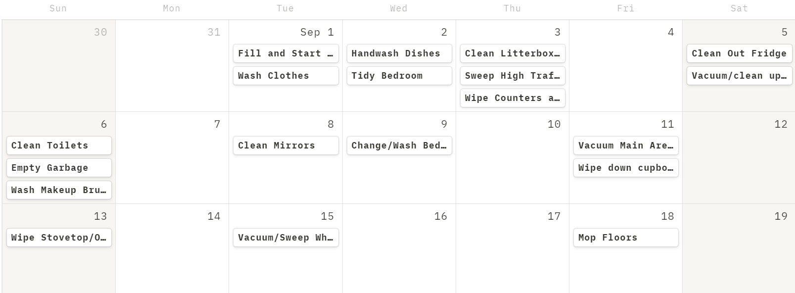Viewport: 795px width, 293px height.
Task: Open the Wipe Counters card
Action: (513, 98)
